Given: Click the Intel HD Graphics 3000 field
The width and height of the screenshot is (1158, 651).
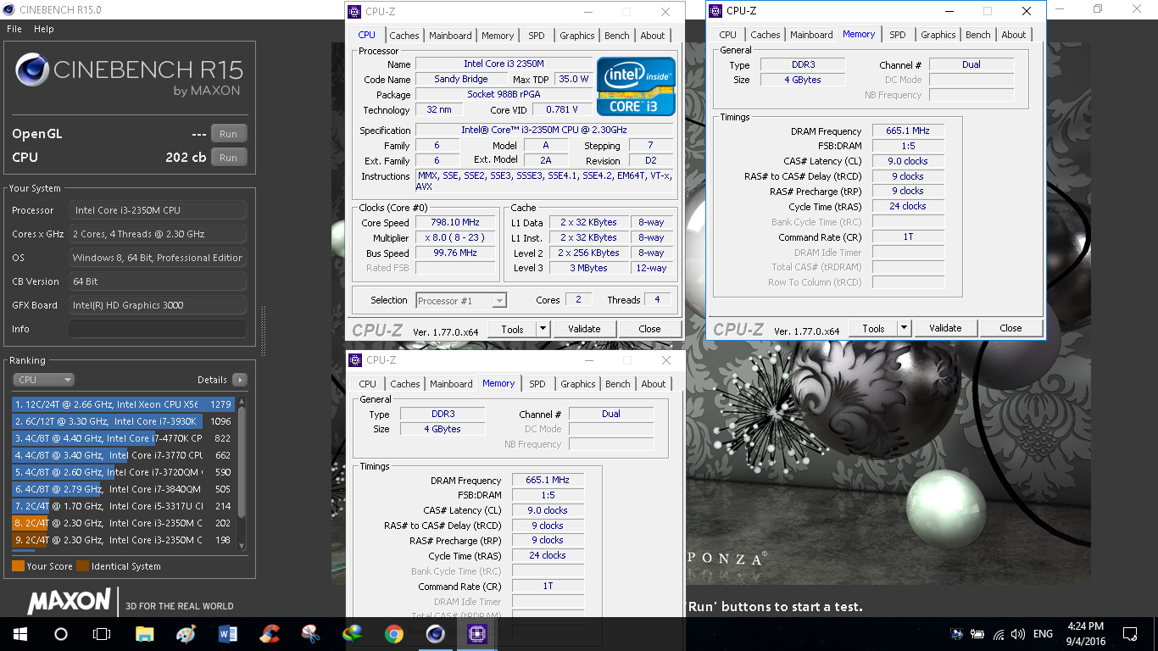Looking at the screenshot, I should tap(158, 305).
